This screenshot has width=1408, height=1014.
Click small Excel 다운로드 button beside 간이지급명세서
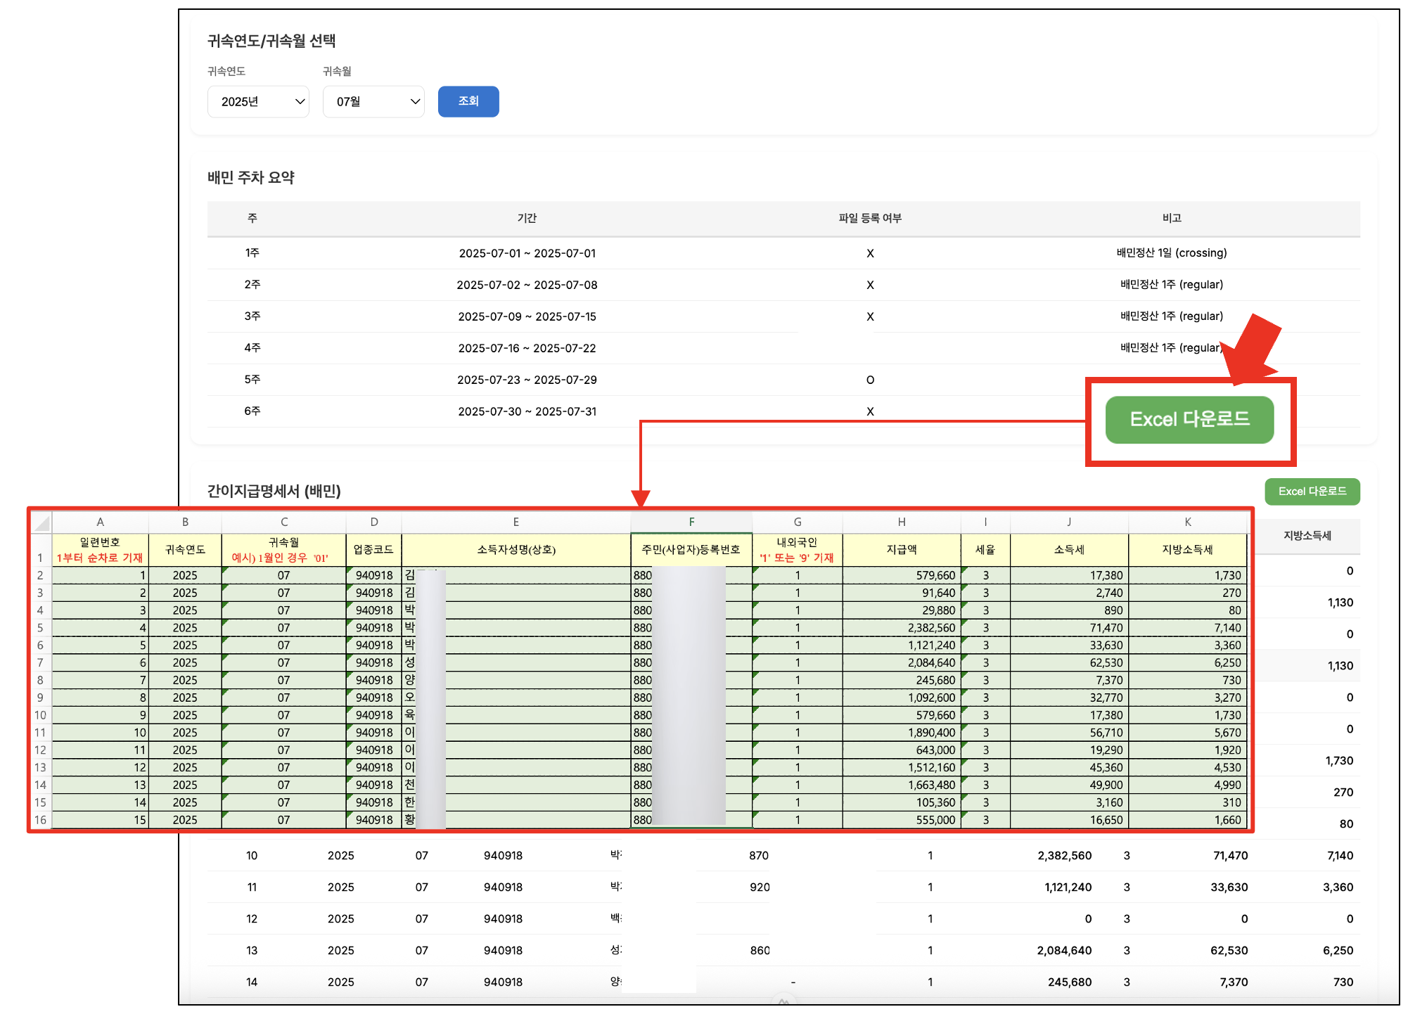tap(1312, 492)
